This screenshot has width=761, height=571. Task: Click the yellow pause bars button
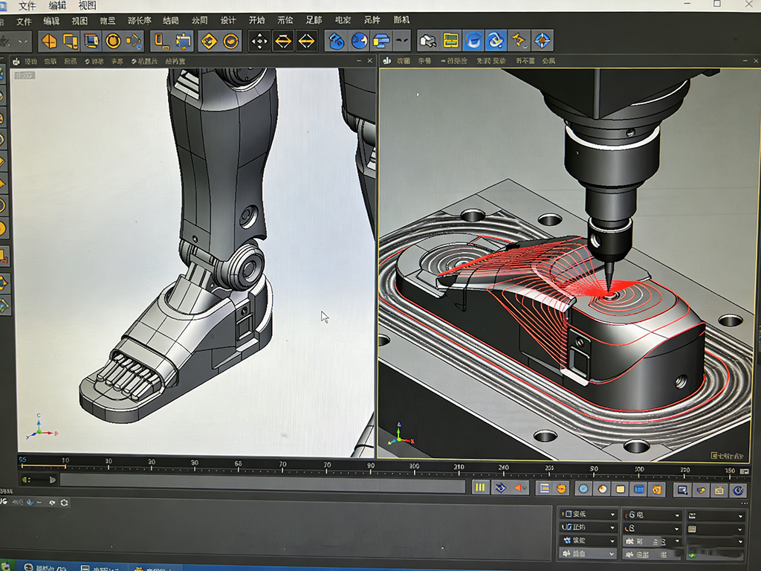480,488
